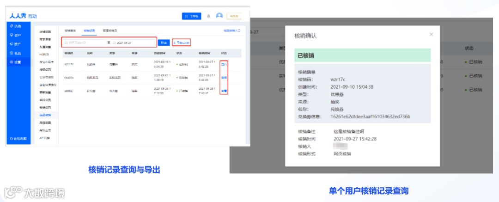Click creation time 2021-09-10 15:04:38
499x202 pixels.
tap(352, 86)
